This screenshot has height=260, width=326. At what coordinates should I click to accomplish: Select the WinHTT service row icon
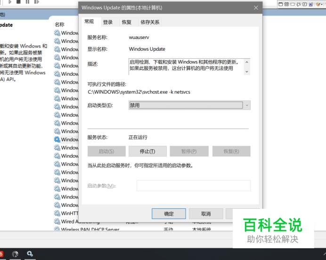point(57,213)
